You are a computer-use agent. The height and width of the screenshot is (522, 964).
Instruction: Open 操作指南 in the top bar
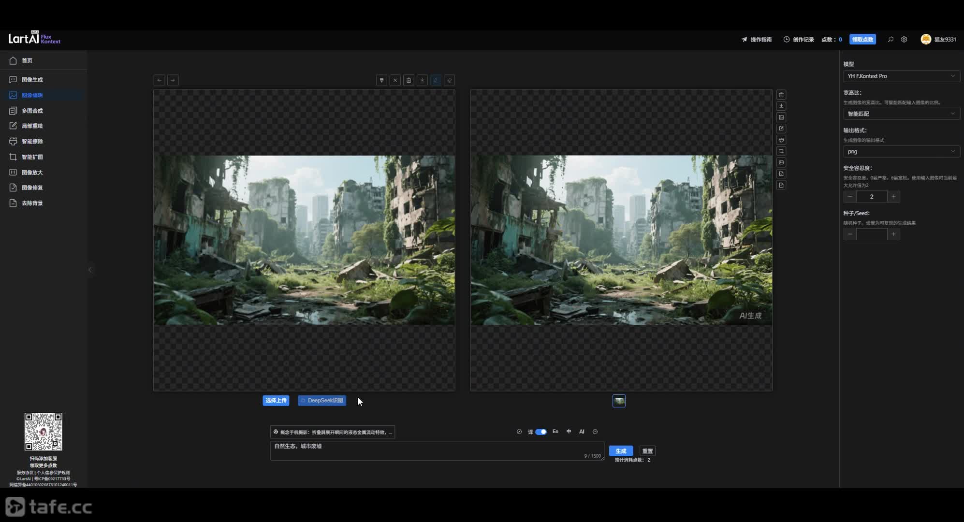pyautogui.click(x=757, y=39)
